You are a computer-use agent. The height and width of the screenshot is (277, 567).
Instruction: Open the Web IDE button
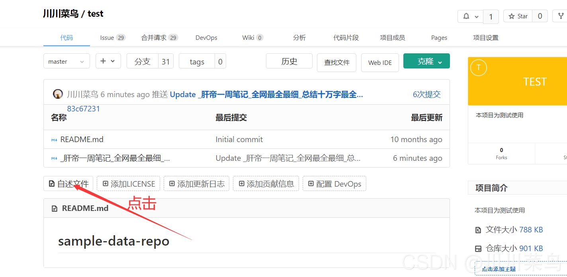point(380,63)
